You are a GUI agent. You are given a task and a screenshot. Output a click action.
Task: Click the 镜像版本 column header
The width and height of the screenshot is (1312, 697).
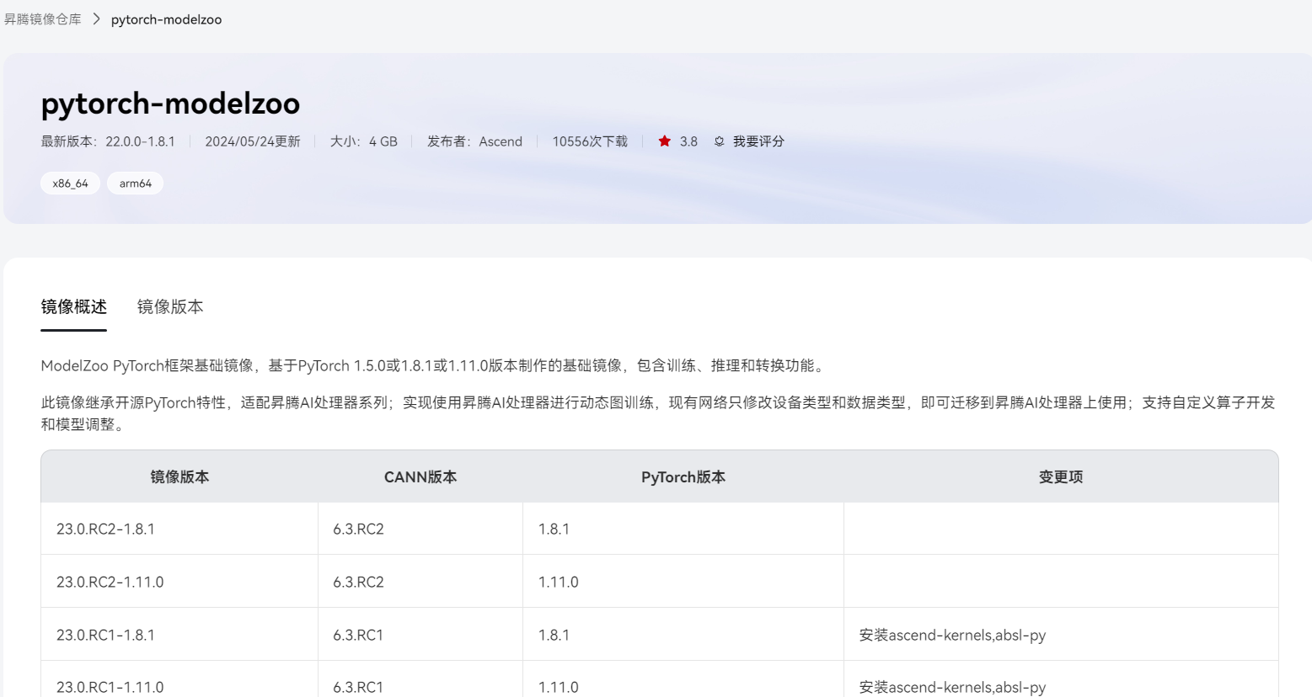click(x=179, y=477)
